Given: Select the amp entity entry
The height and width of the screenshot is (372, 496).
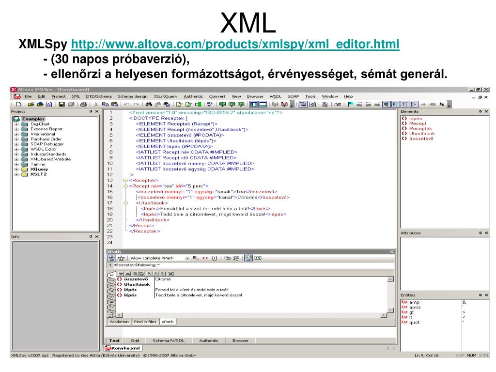Looking at the screenshot, I should (x=415, y=302).
